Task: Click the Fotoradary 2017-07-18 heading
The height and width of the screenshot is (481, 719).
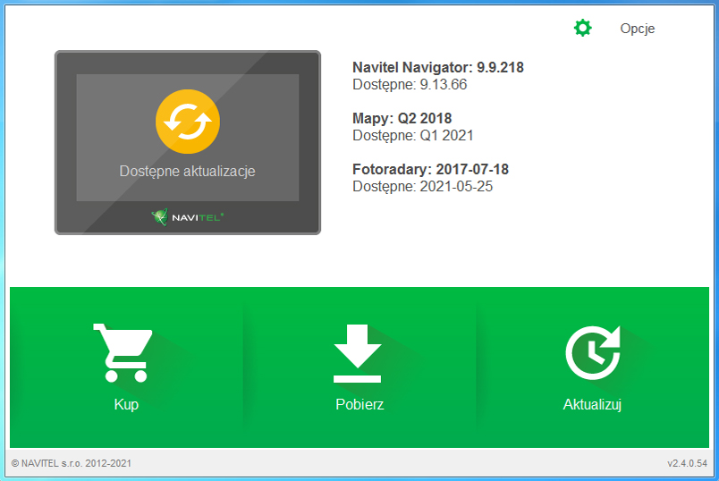Action: point(431,170)
